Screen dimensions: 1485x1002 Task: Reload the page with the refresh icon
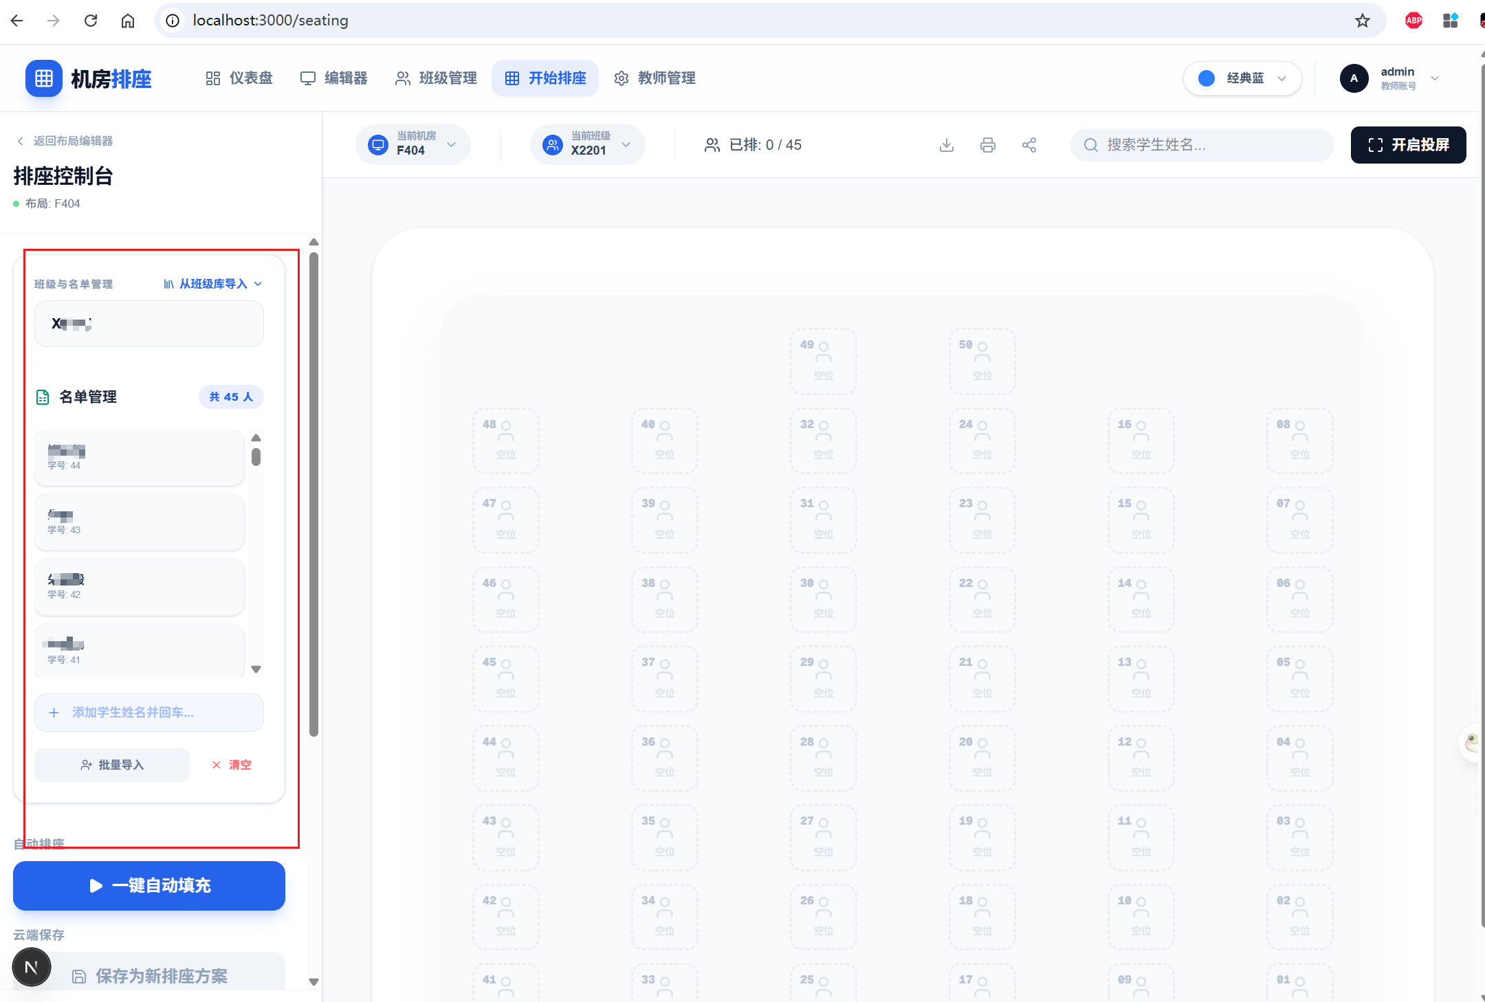click(91, 21)
